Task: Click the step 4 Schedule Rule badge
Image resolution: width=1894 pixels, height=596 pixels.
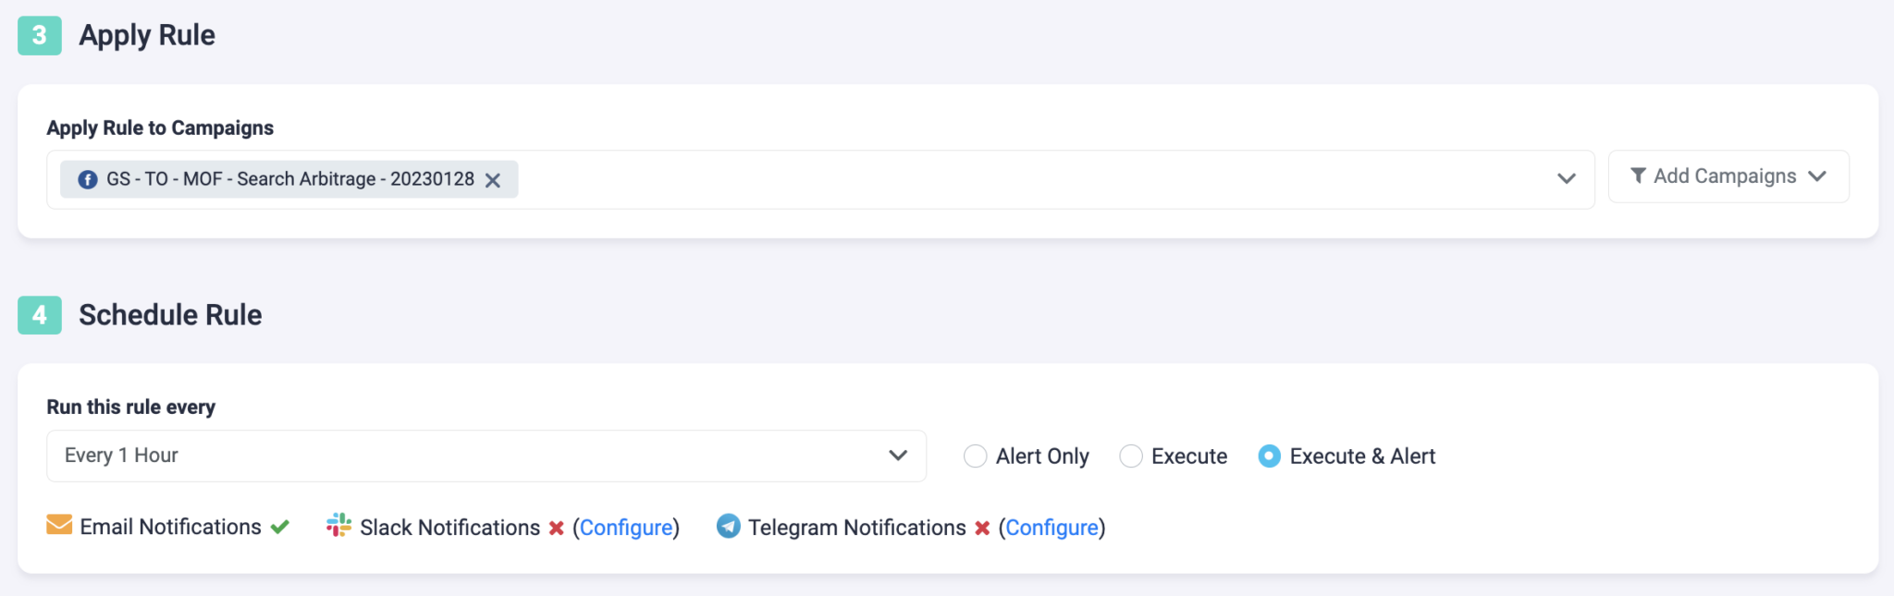Action: pos(39,316)
